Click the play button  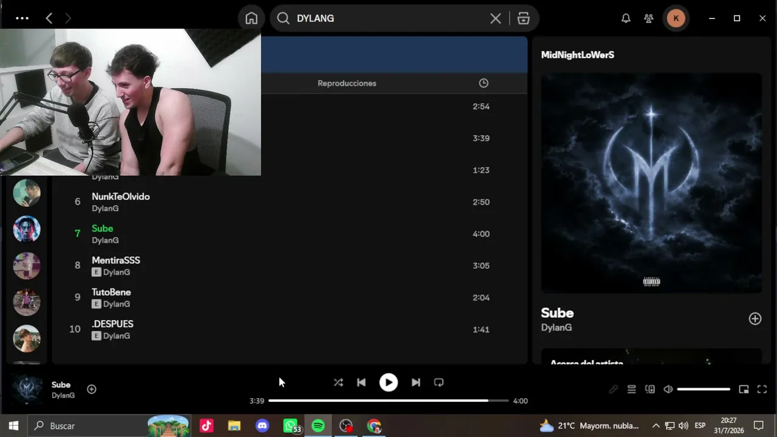coord(388,382)
